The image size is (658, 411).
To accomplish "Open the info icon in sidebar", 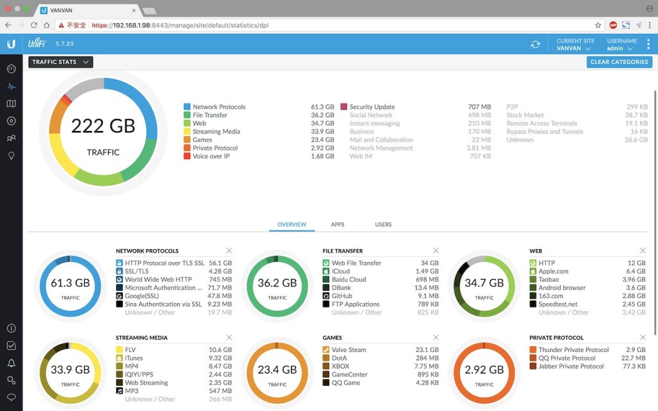I will (x=12, y=328).
